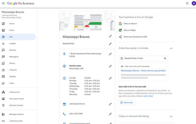Click the Monday 9:00 am–5:00 pm hours row
The width and height of the screenshot is (196, 124).
(84, 81)
